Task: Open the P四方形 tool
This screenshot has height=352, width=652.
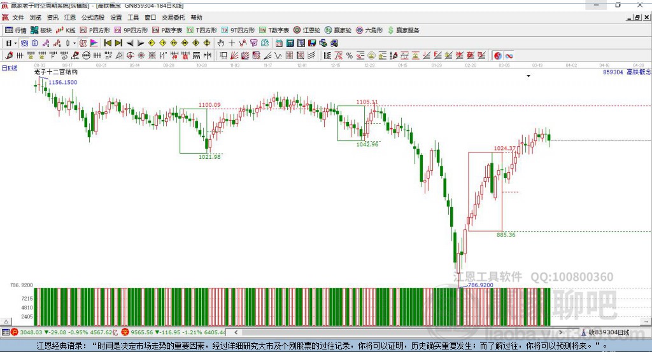Action: [95, 30]
